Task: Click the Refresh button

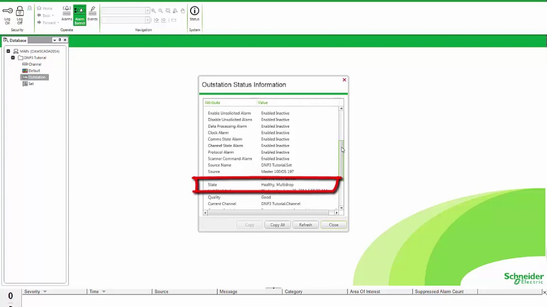Action: pyautogui.click(x=306, y=225)
